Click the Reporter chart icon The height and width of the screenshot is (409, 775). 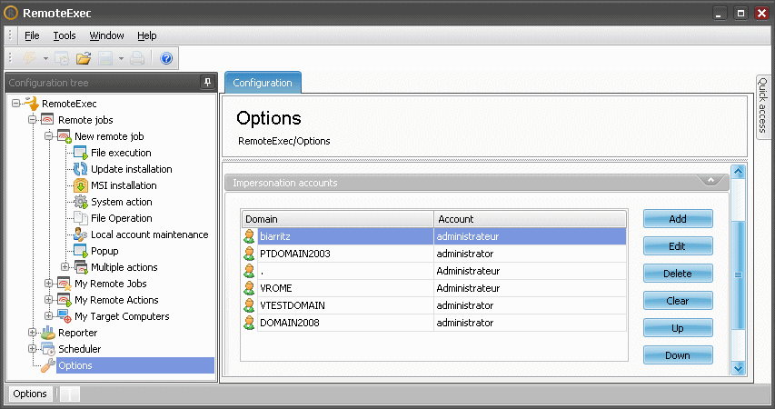click(48, 333)
